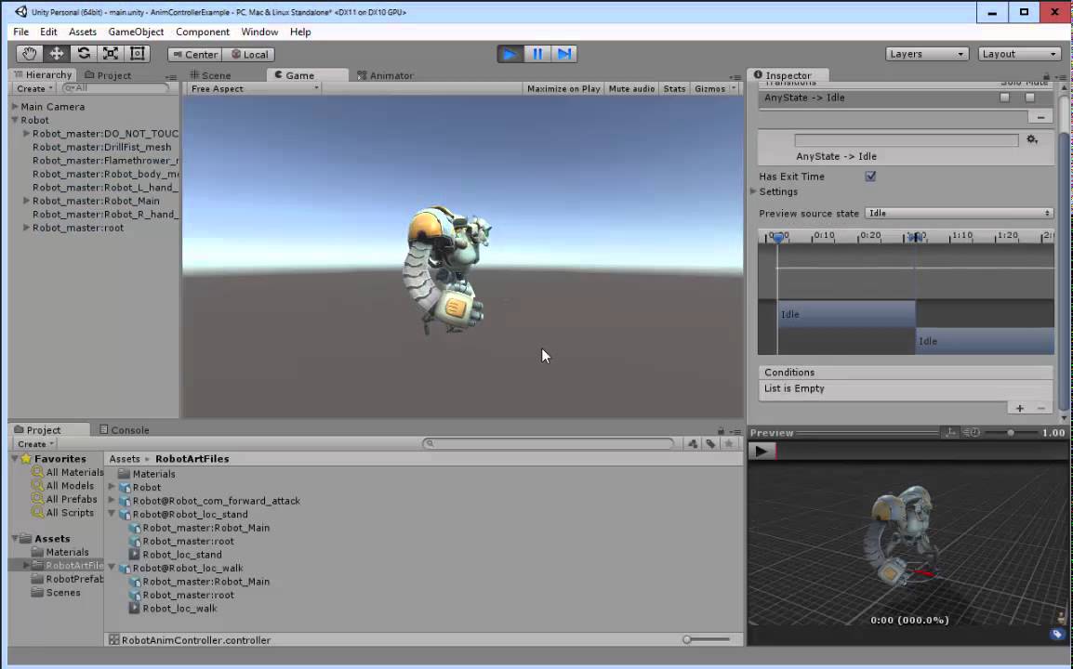Open Layout dropdown
This screenshot has height=669, width=1073.
click(x=1018, y=54)
